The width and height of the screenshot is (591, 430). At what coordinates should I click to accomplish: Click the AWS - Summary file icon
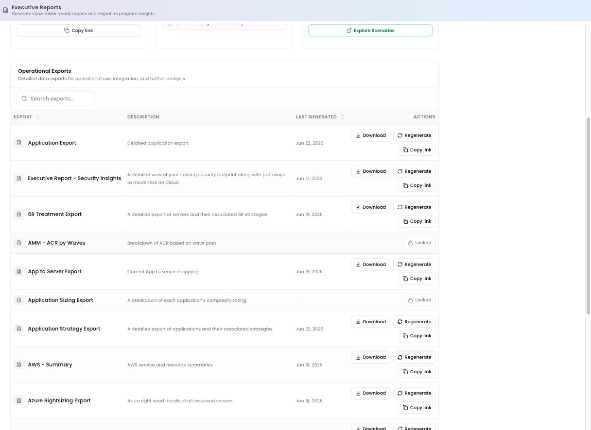(19, 364)
